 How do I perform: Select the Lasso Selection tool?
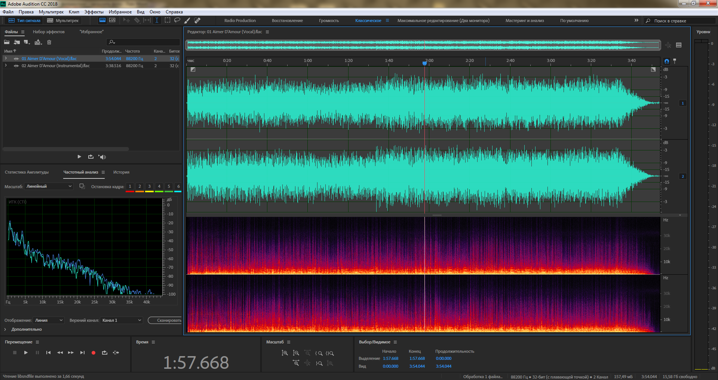177,21
